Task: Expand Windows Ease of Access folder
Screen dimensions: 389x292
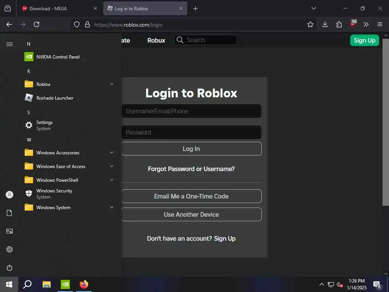Action: pos(112,166)
